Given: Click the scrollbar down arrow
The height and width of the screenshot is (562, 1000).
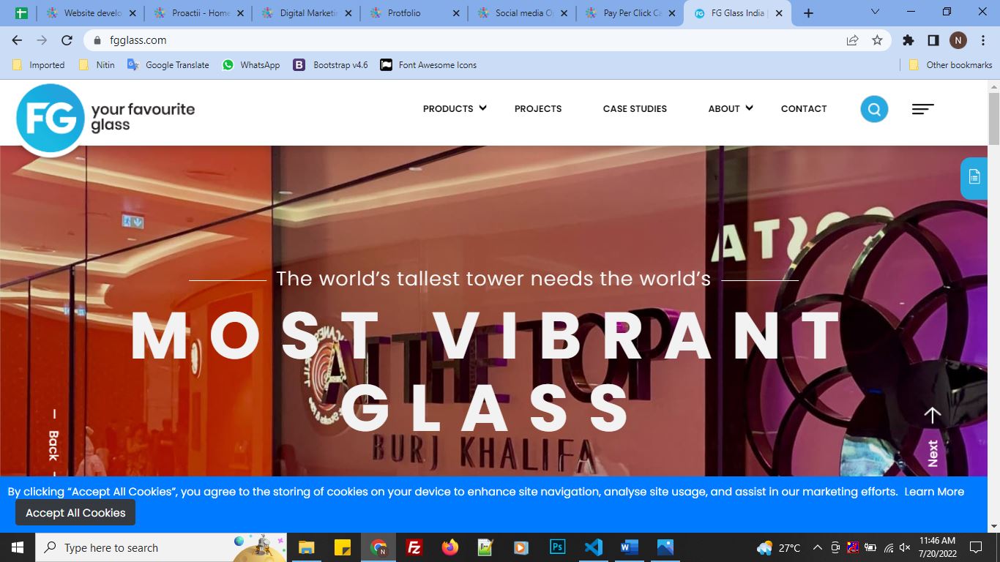Looking at the screenshot, I should click(993, 526).
